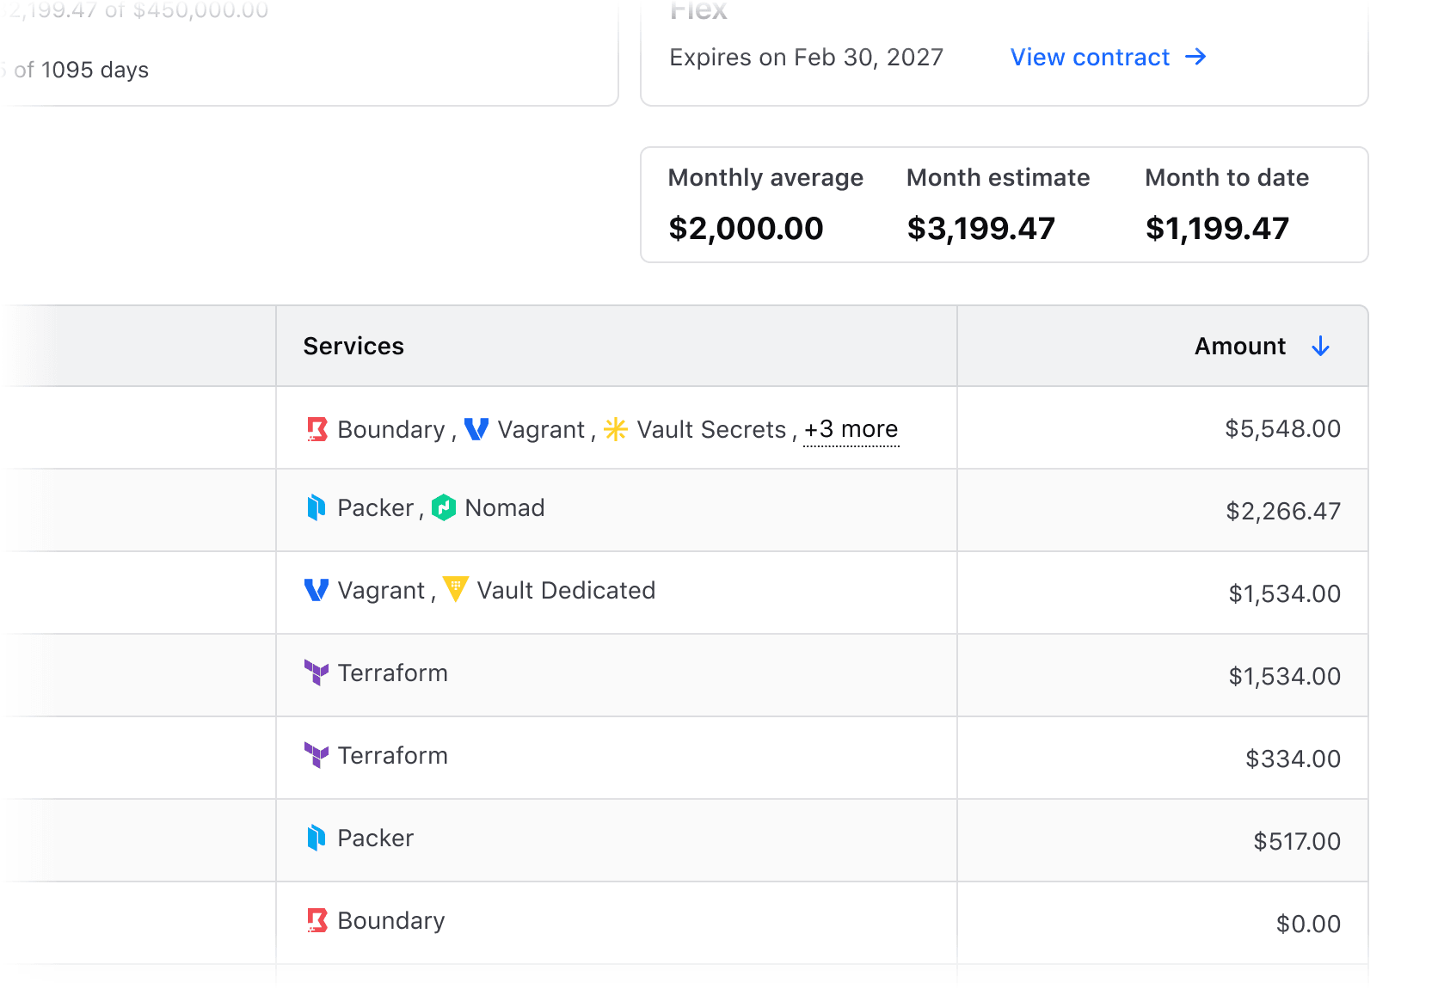This screenshot has width=1438, height=989.
Task: Click the Amount column header
Action: coord(1239,347)
